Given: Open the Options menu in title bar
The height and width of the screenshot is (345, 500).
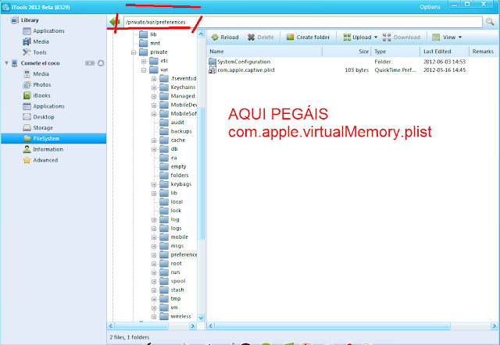Looking at the screenshot, I should [x=430, y=7].
